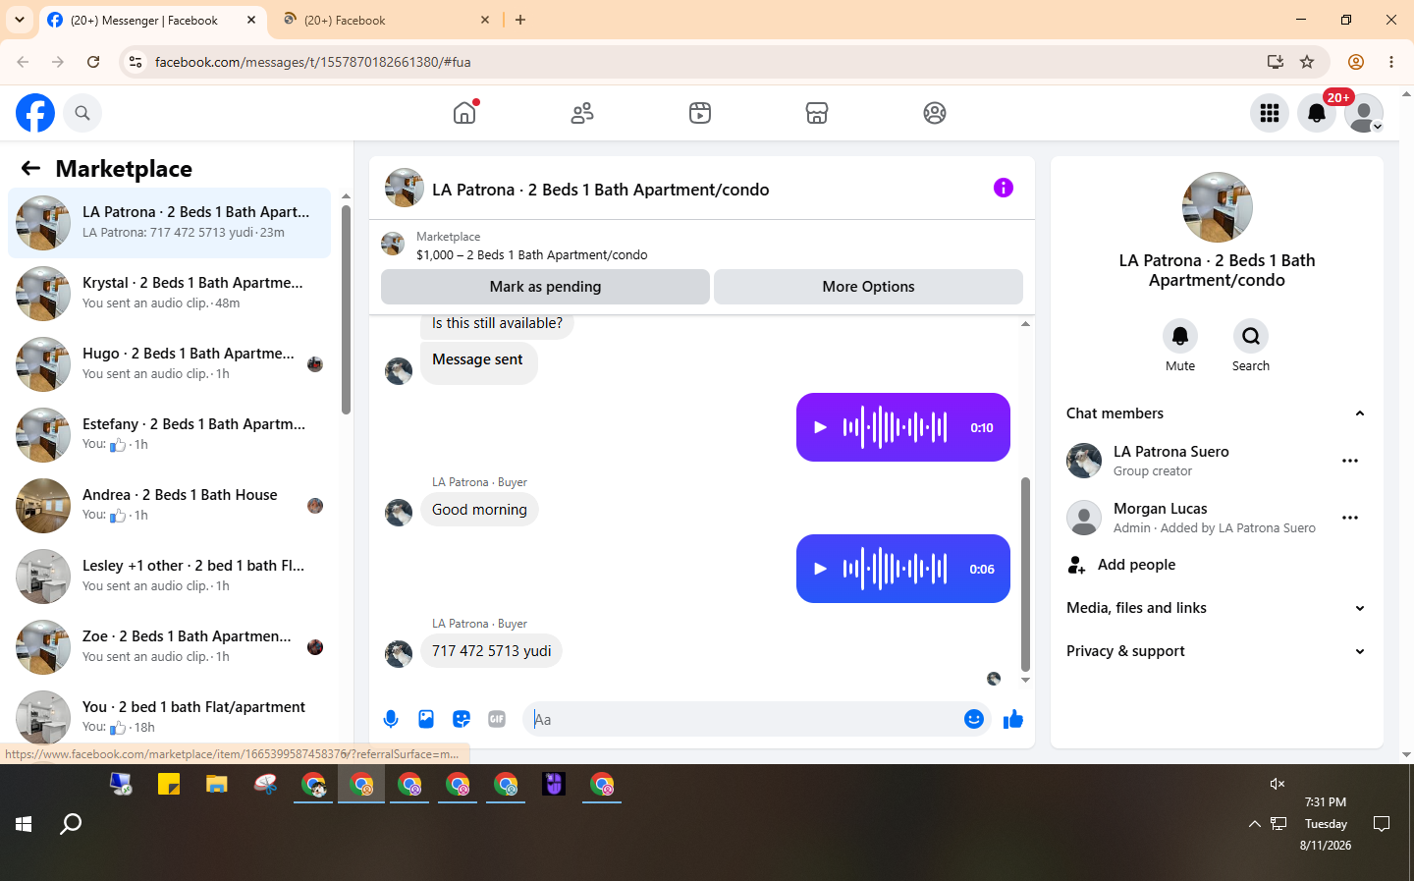Open the LA Patrona conversation in the list
1414x881 pixels.
pos(169,223)
